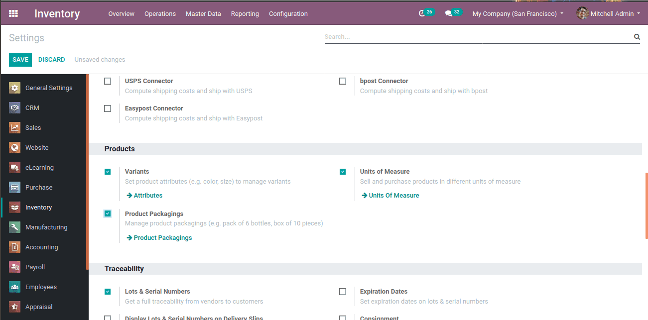Image resolution: width=648 pixels, height=320 pixels.
Task: Click the CRM handshake icon
Action: point(15,108)
